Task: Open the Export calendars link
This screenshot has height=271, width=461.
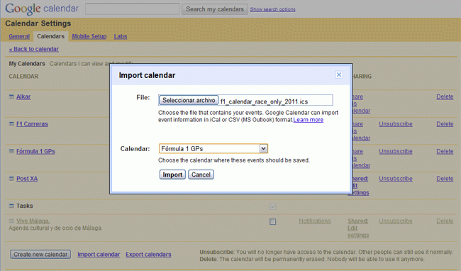Action: (148, 255)
